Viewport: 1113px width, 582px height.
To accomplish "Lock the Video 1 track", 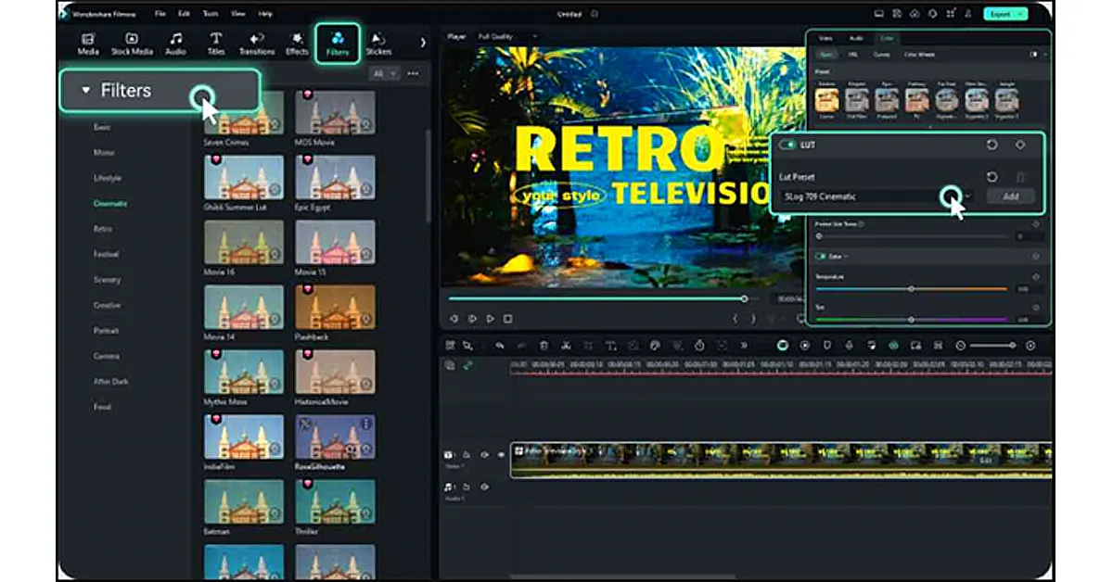I will 467,455.
